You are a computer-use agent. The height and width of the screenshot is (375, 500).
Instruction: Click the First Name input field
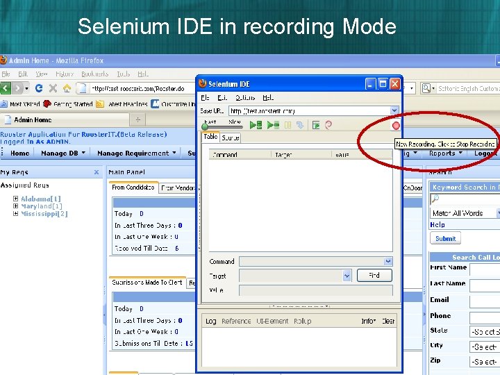pyautogui.click(x=485, y=269)
